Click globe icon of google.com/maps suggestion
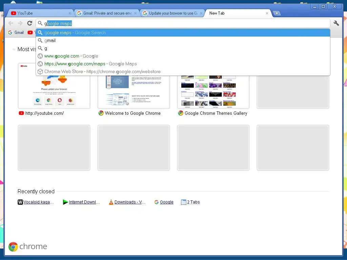347x260 pixels. (x=40, y=64)
